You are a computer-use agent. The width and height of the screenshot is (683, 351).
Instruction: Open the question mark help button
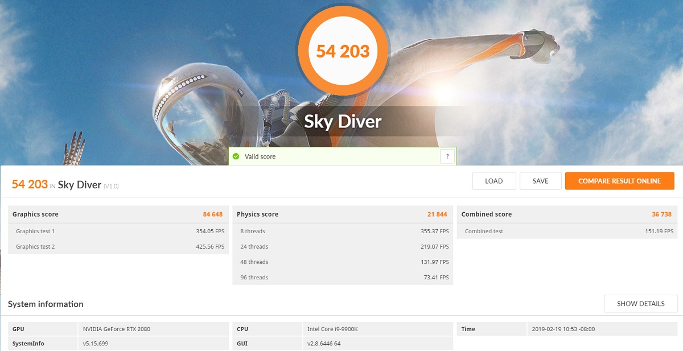447,156
